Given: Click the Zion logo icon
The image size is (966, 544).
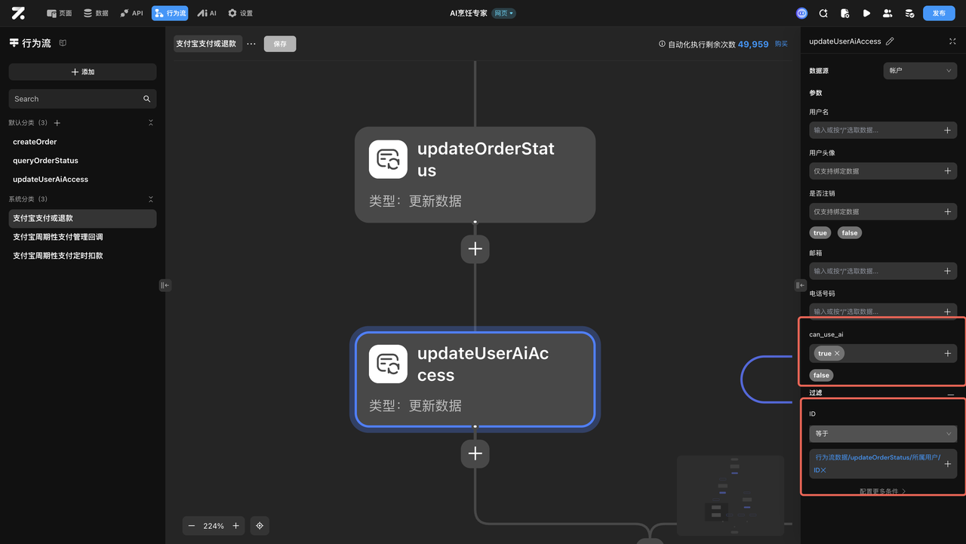Looking at the screenshot, I should (18, 13).
